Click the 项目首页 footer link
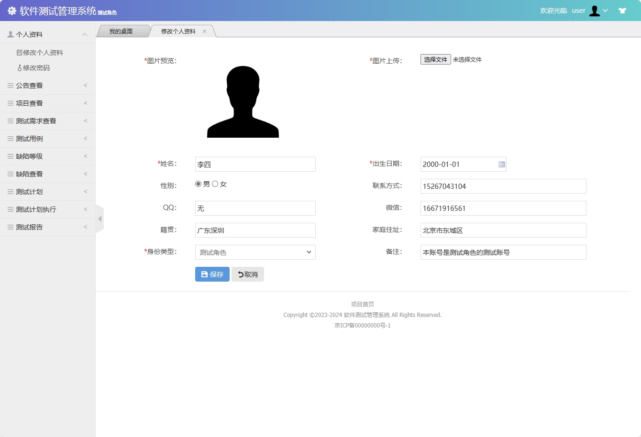641x437 pixels. (x=363, y=304)
